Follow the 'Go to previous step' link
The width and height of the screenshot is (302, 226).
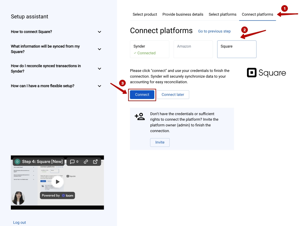(214, 31)
